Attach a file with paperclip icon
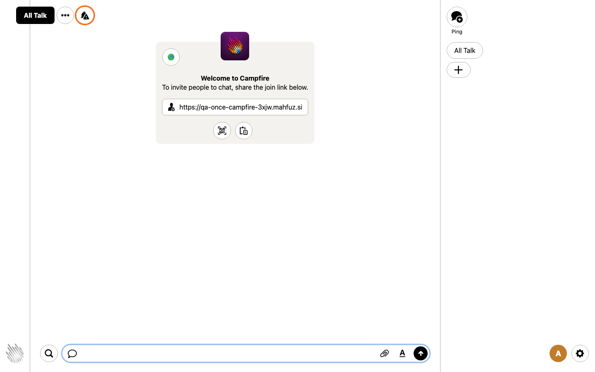 pos(384,353)
